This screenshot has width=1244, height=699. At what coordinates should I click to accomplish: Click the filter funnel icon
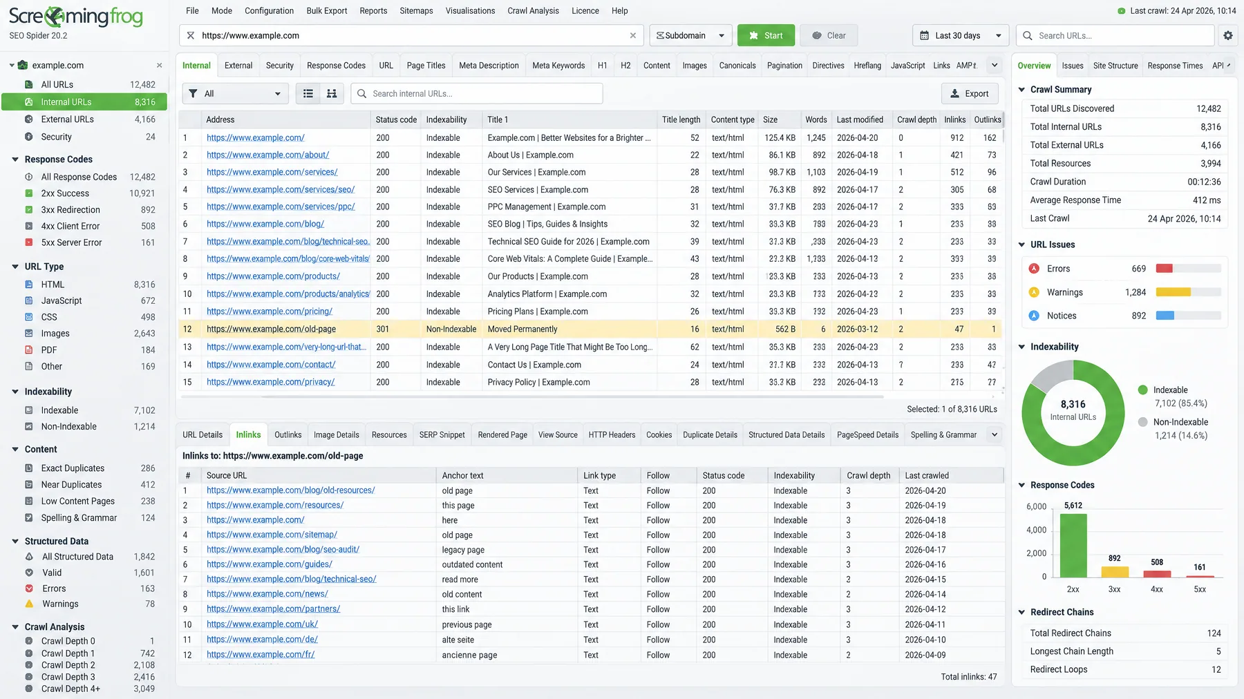pyautogui.click(x=193, y=93)
